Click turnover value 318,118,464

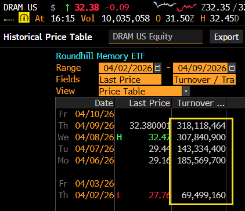pyautogui.click(x=201, y=126)
